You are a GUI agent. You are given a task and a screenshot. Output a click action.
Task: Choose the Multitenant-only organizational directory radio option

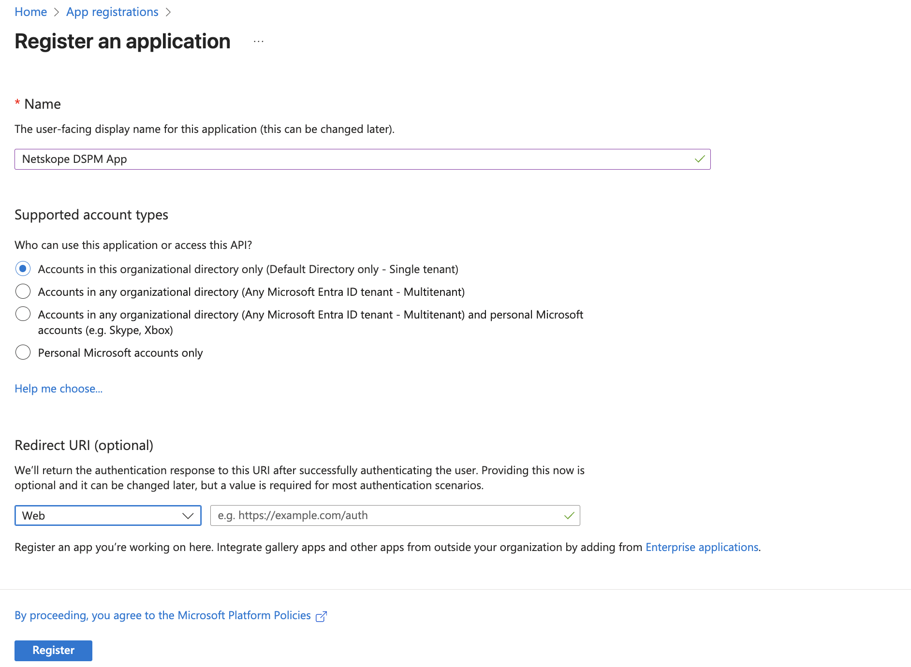click(x=23, y=291)
